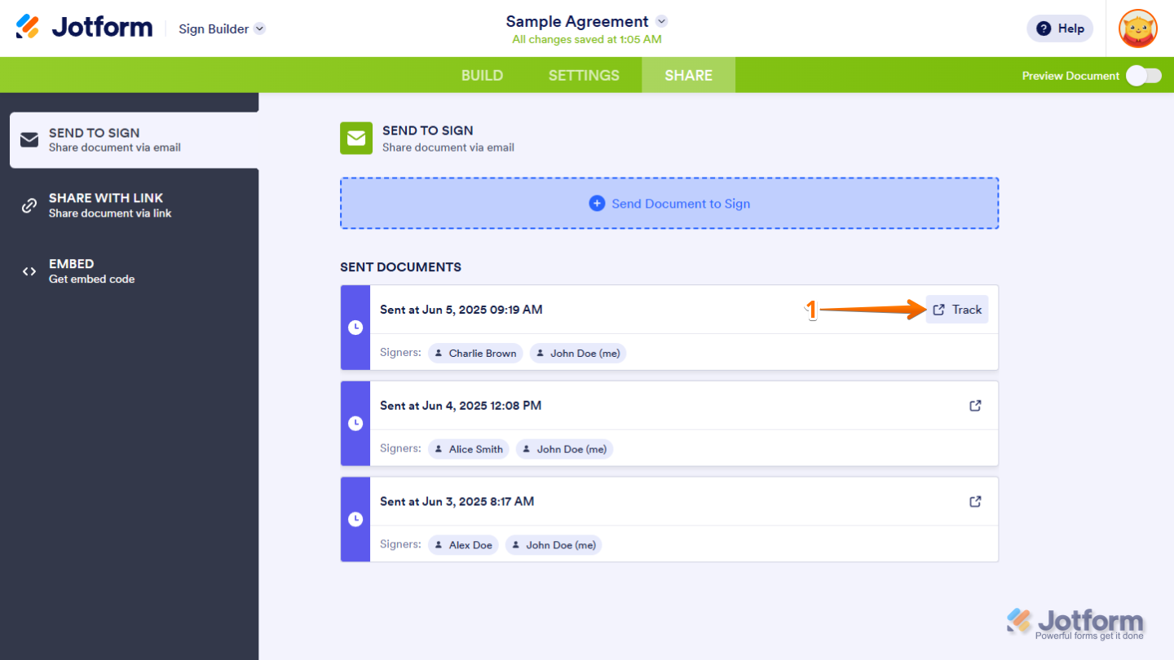Open the Settings tab
Screen dimensions: 1174x660
coord(584,74)
